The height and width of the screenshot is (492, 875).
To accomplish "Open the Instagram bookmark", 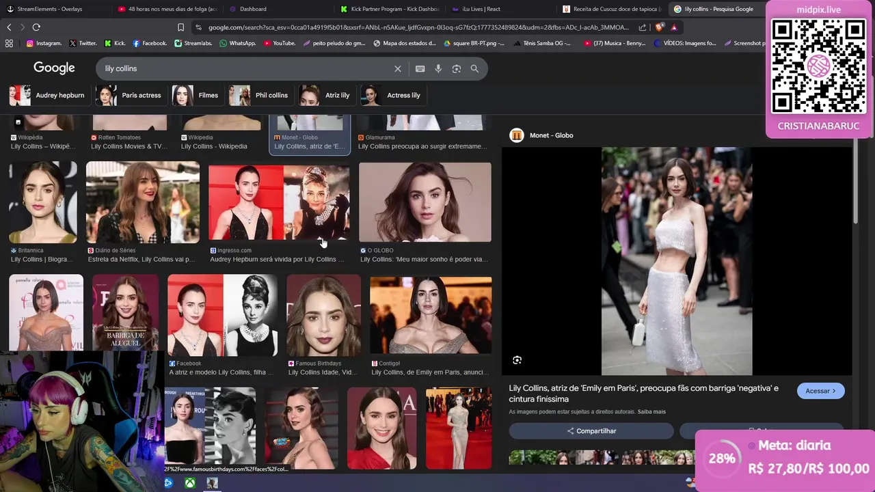I will [x=44, y=43].
